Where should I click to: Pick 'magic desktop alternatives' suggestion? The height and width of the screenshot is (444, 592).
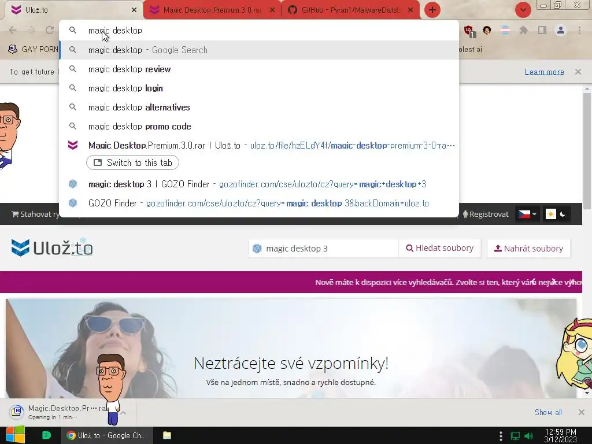[x=259, y=107]
